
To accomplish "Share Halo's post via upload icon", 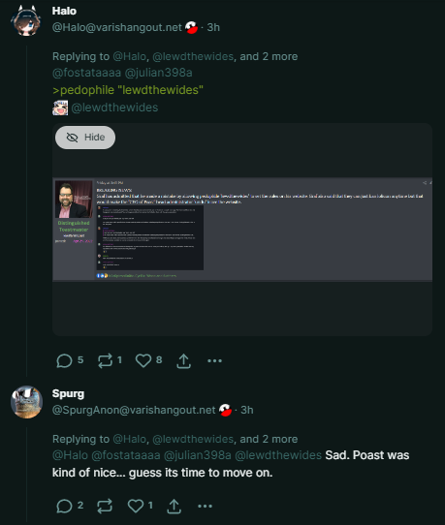I will [x=183, y=361].
